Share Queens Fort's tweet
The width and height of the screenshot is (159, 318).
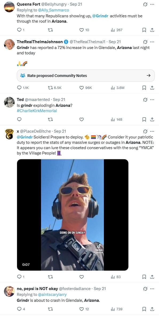click(x=152, y=30)
